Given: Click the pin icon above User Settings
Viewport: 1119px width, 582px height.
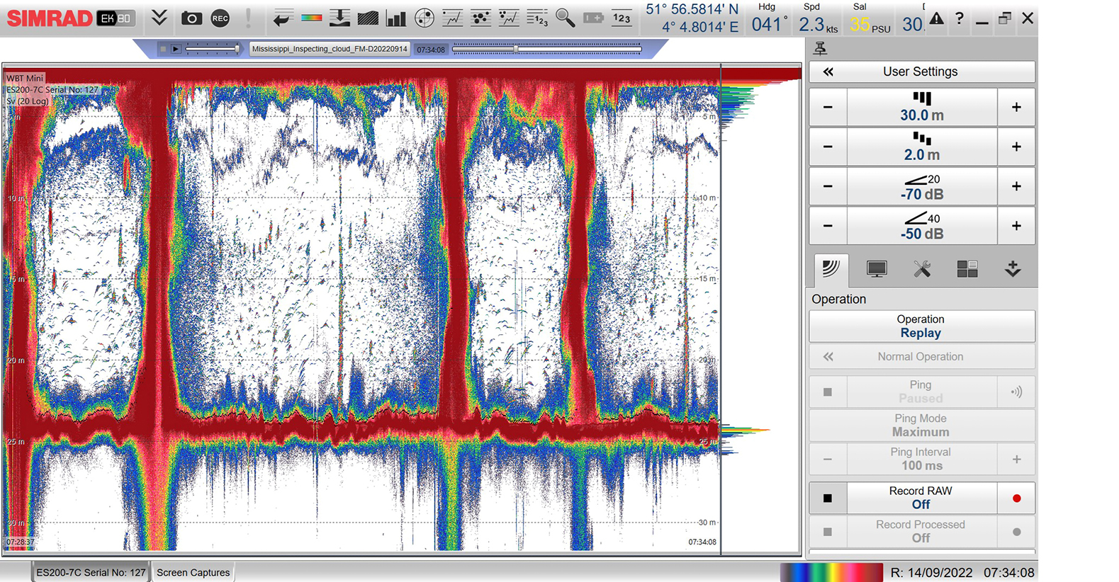Looking at the screenshot, I should [820, 48].
